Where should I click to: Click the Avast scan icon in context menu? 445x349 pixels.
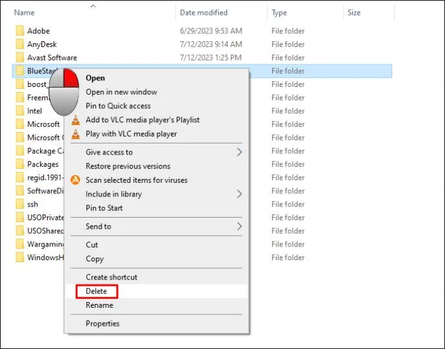tap(75, 180)
